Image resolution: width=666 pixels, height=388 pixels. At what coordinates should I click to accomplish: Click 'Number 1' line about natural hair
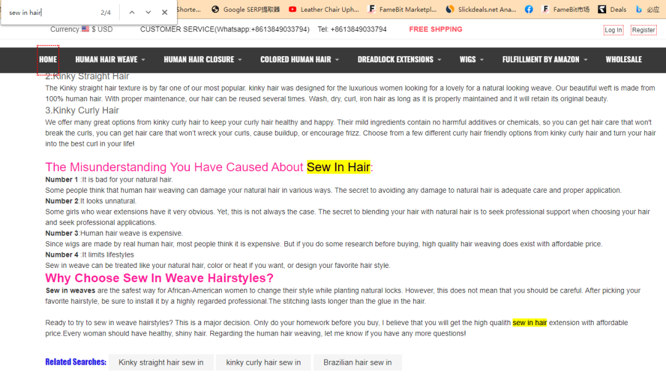[109, 180]
